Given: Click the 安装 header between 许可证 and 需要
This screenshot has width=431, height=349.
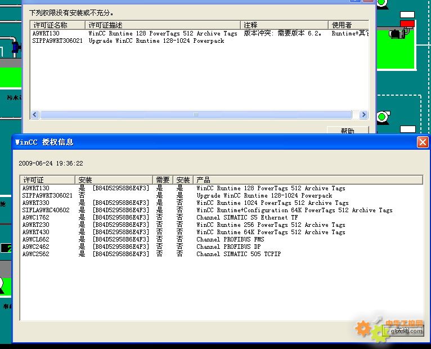Looking at the screenshot, I should tap(114, 180).
